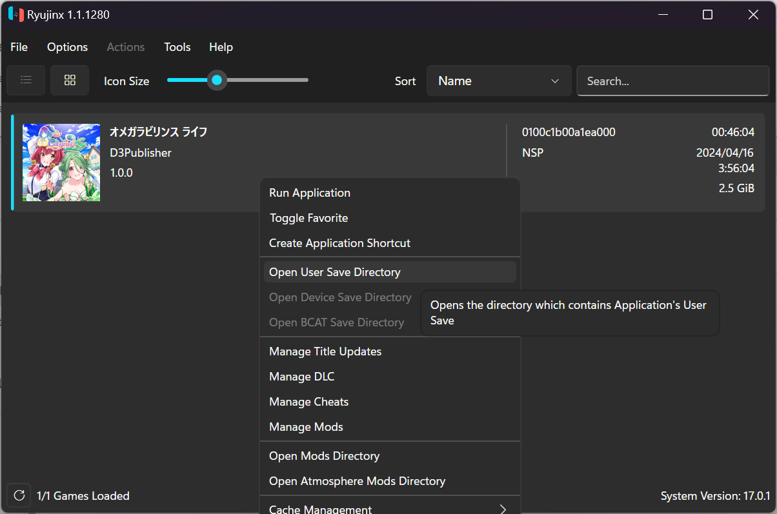This screenshot has width=777, height=514.
Task: Open the File menu
Action: pos(19,47)
